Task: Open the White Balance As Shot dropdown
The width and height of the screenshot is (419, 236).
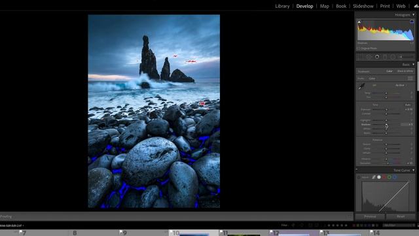Action: point(400,85)
